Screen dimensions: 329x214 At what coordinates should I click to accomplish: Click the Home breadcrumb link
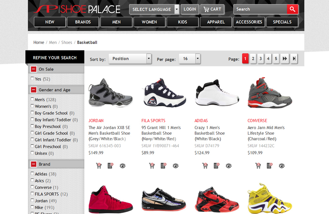coord(38,42)
